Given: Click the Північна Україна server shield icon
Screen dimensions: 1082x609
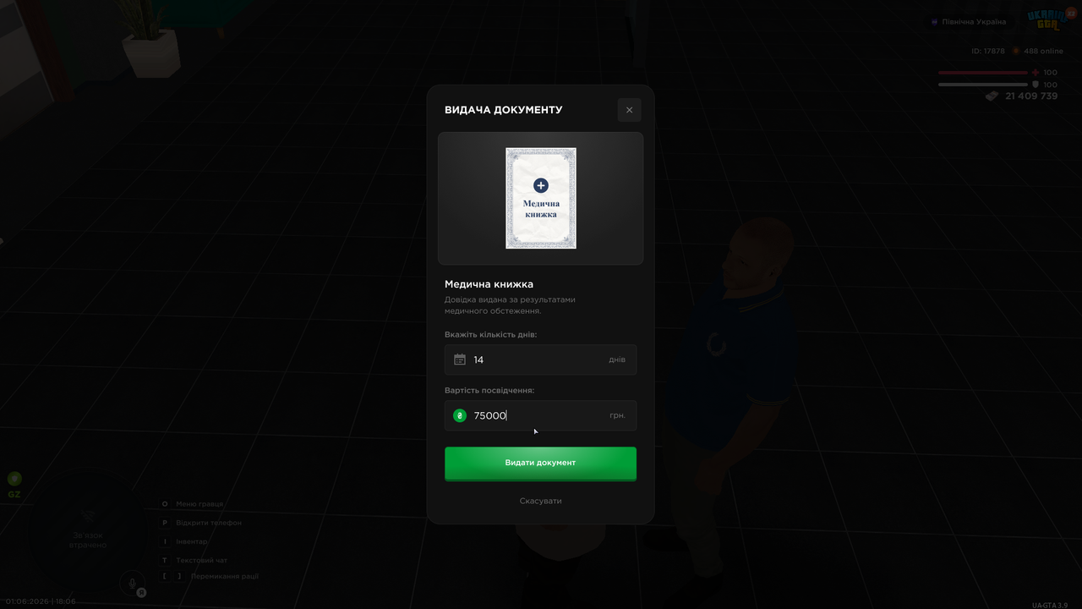Looking at the screenshot, I should [934, 22].
